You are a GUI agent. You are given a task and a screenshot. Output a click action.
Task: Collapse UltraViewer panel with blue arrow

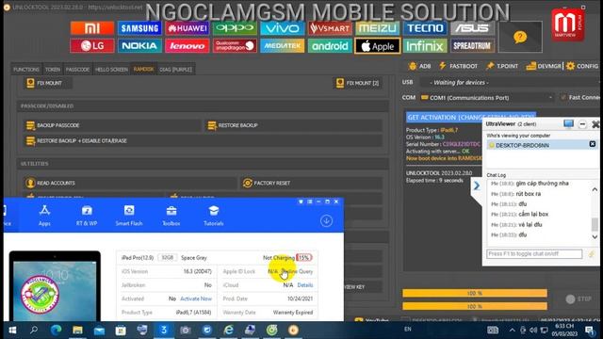click(477, 186)
